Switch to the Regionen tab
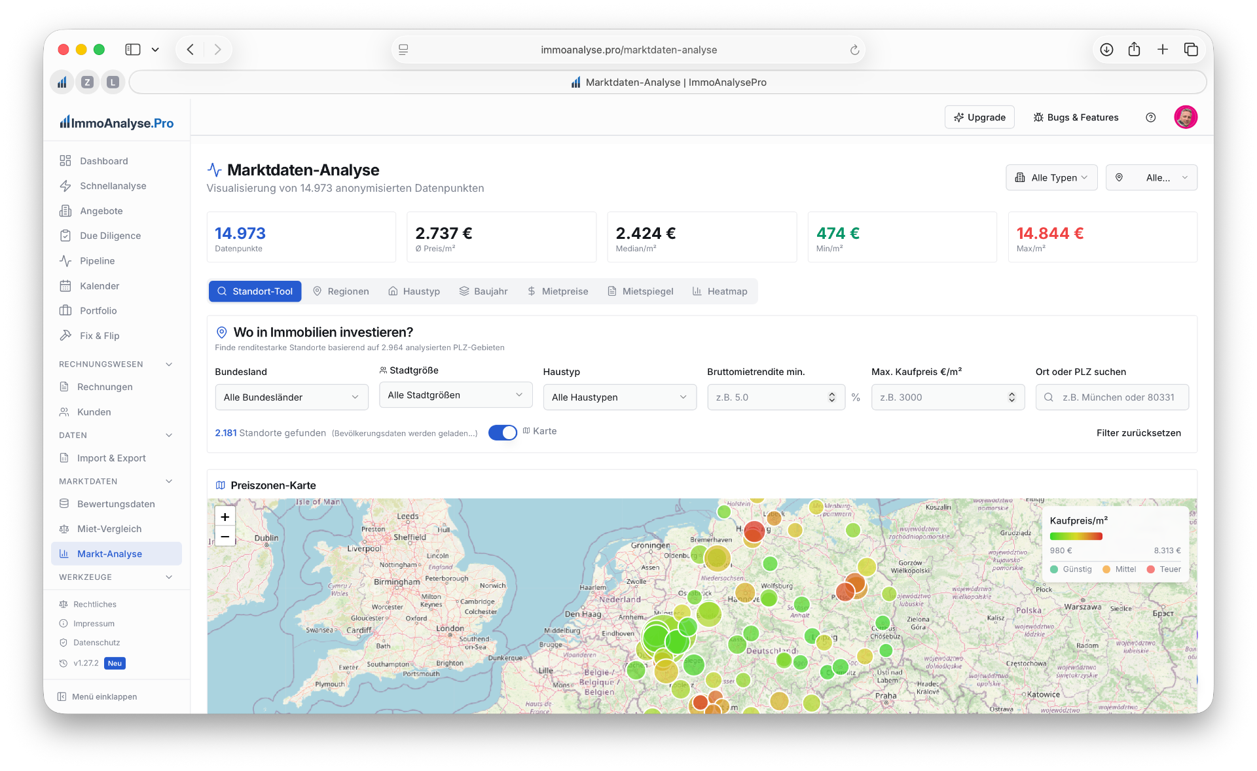The image size is (1257, 771). tap(340, 291)
